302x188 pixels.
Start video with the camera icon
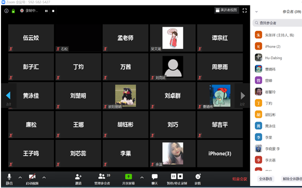coord(32,177)
